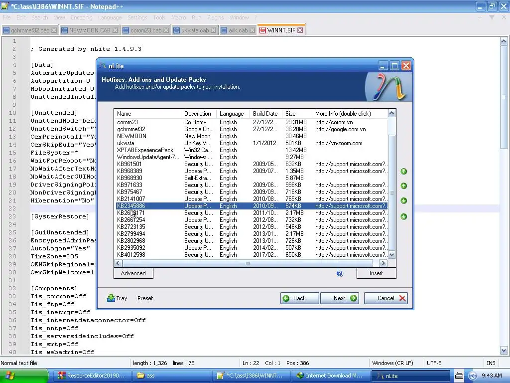Sort list by Name column header
The width and height of the screenshot is (510, 383).
click(147, 114)
